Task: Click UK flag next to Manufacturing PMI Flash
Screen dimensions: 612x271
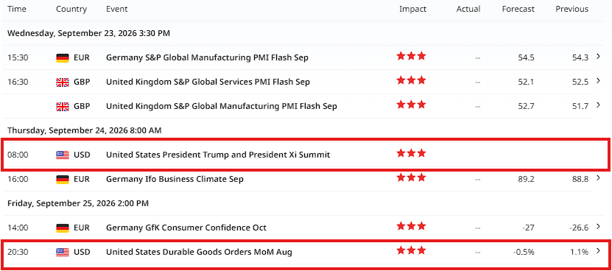Action: coord(63,106)
